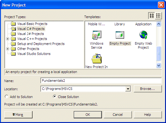Expand the Visual C++ Projects node
Image resolution: width=166 pixels, height=123 pixels.
click(x=8, y=39)
